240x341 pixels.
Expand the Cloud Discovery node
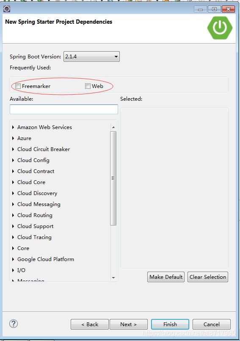tap(13, 193)
